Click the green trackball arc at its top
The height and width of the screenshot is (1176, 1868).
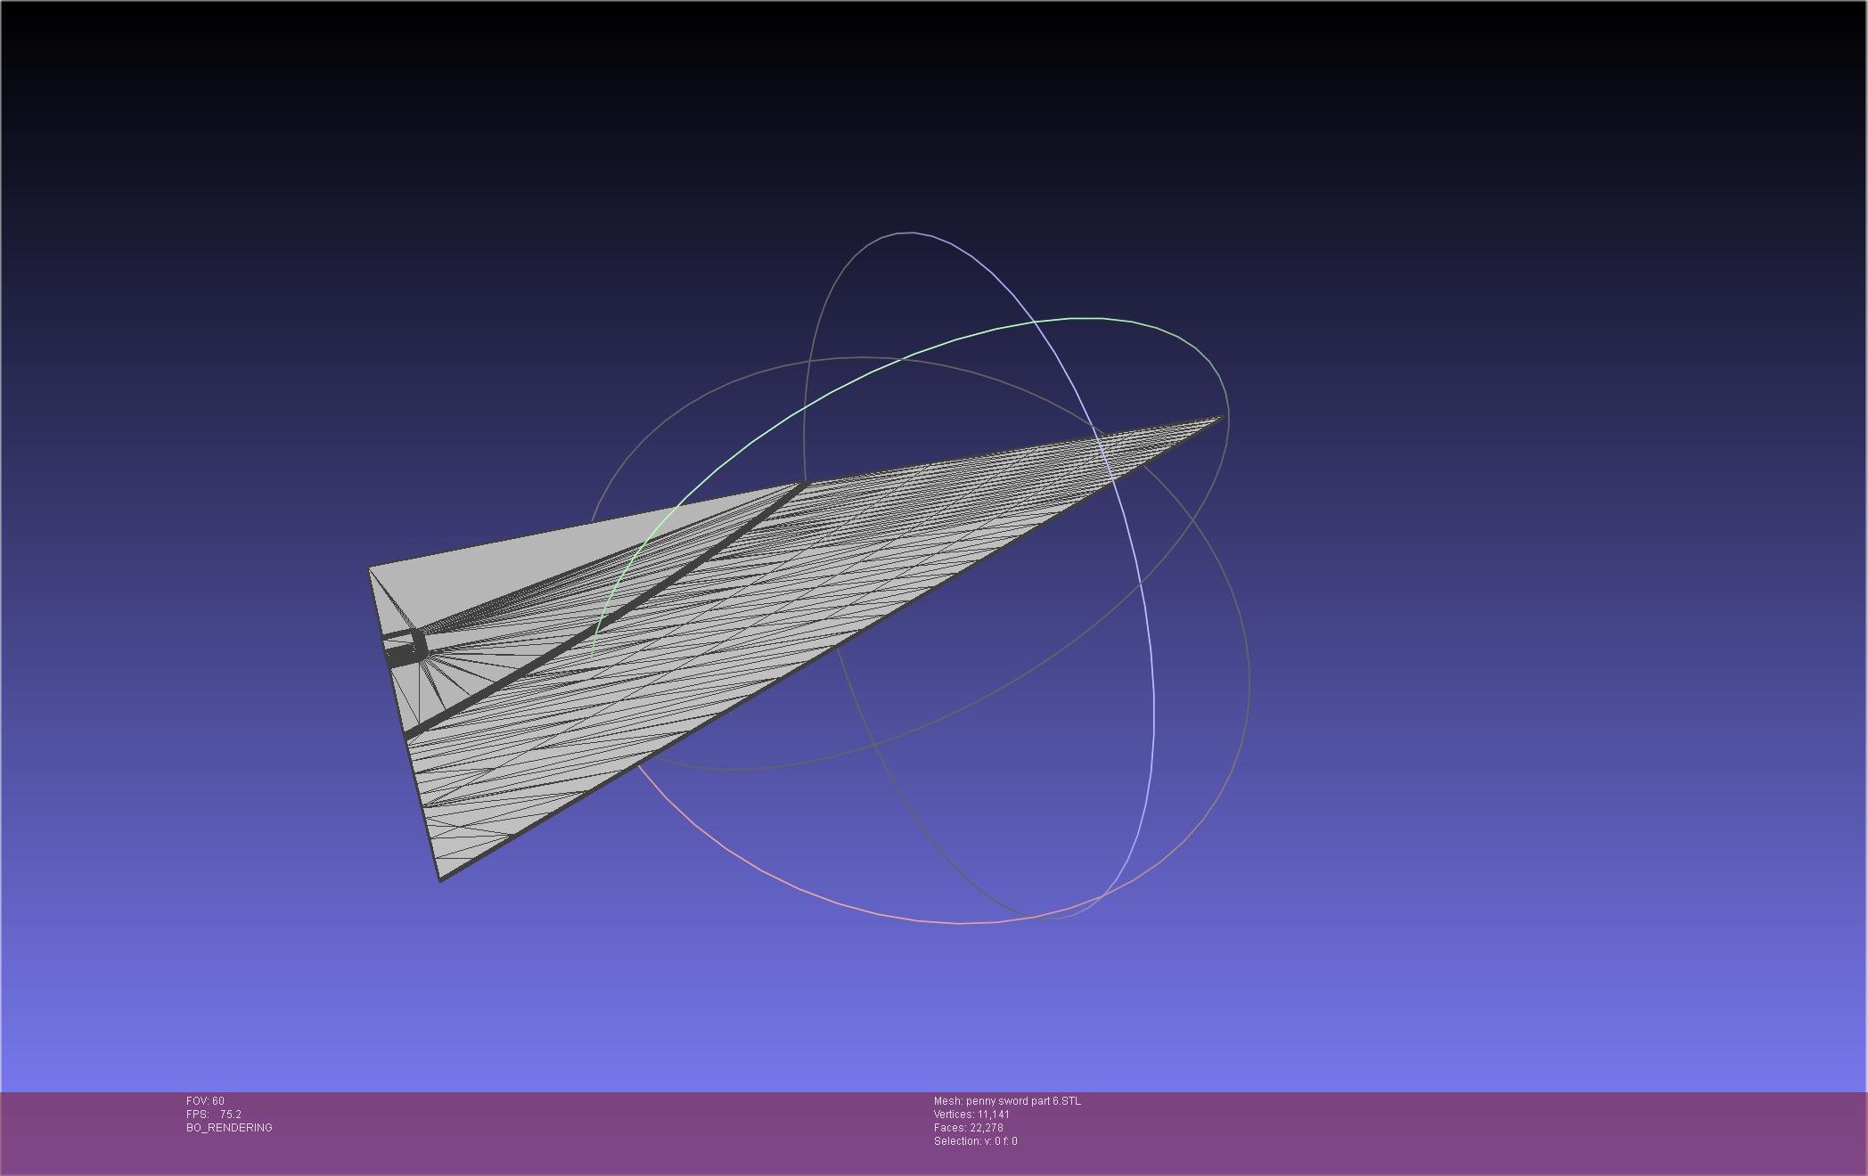point(1087,318)
